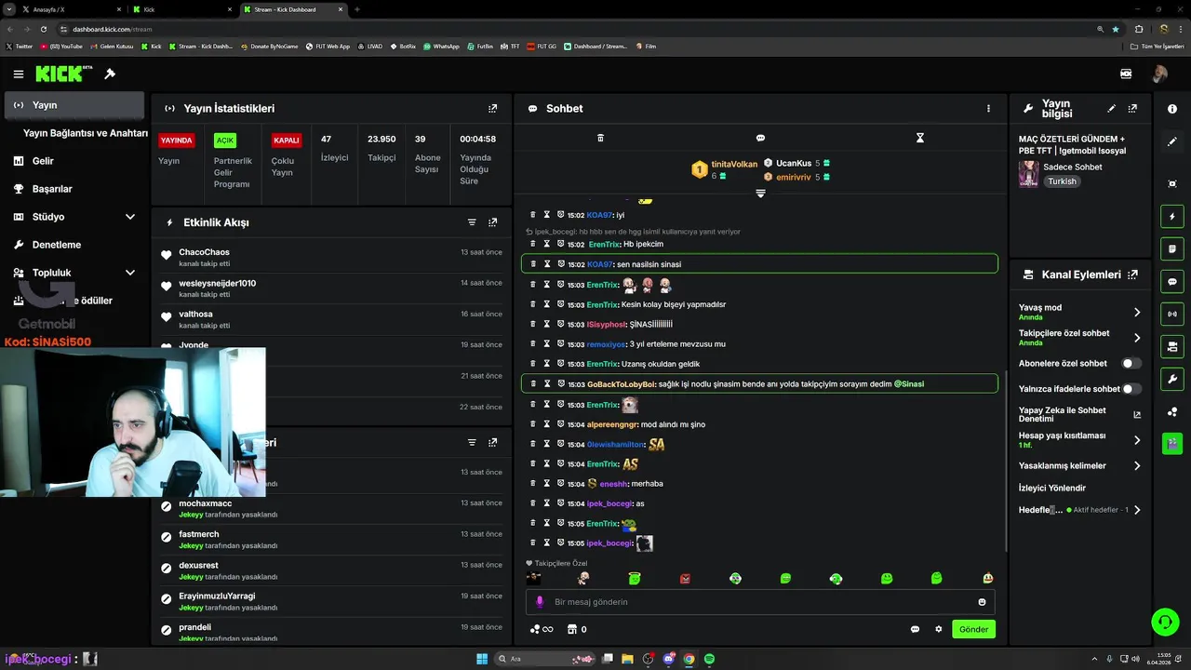Viewport: 1191px width, 670px height.
Task: Toggle Abonelere özel sohbet switch
Action: pos(1131,364)
